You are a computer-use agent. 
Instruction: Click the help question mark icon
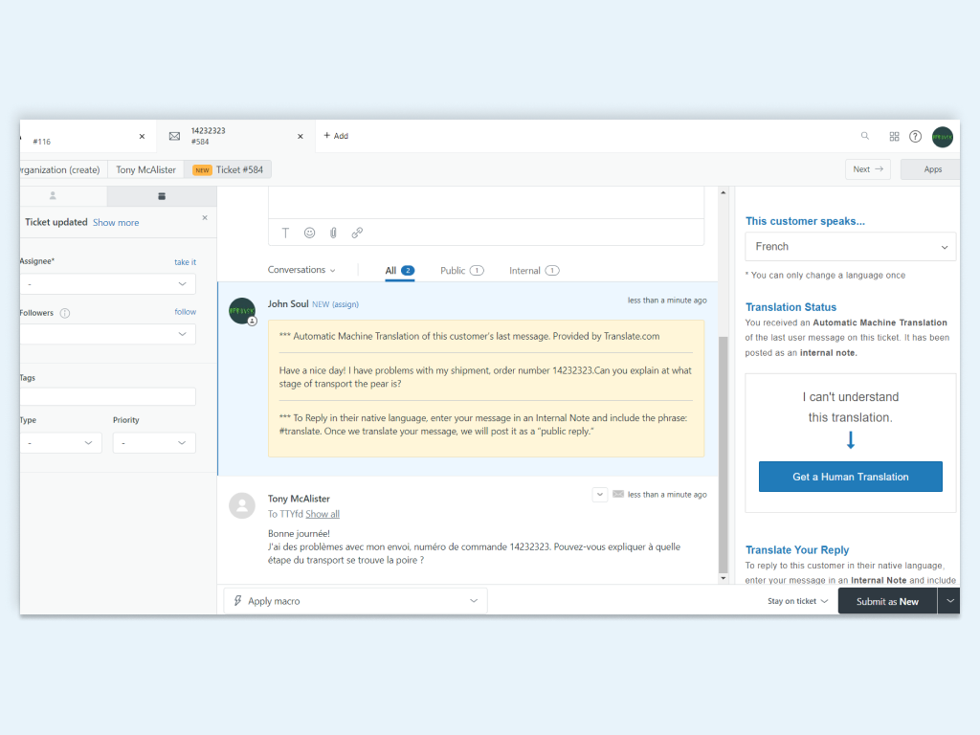(x=915, y=137)
